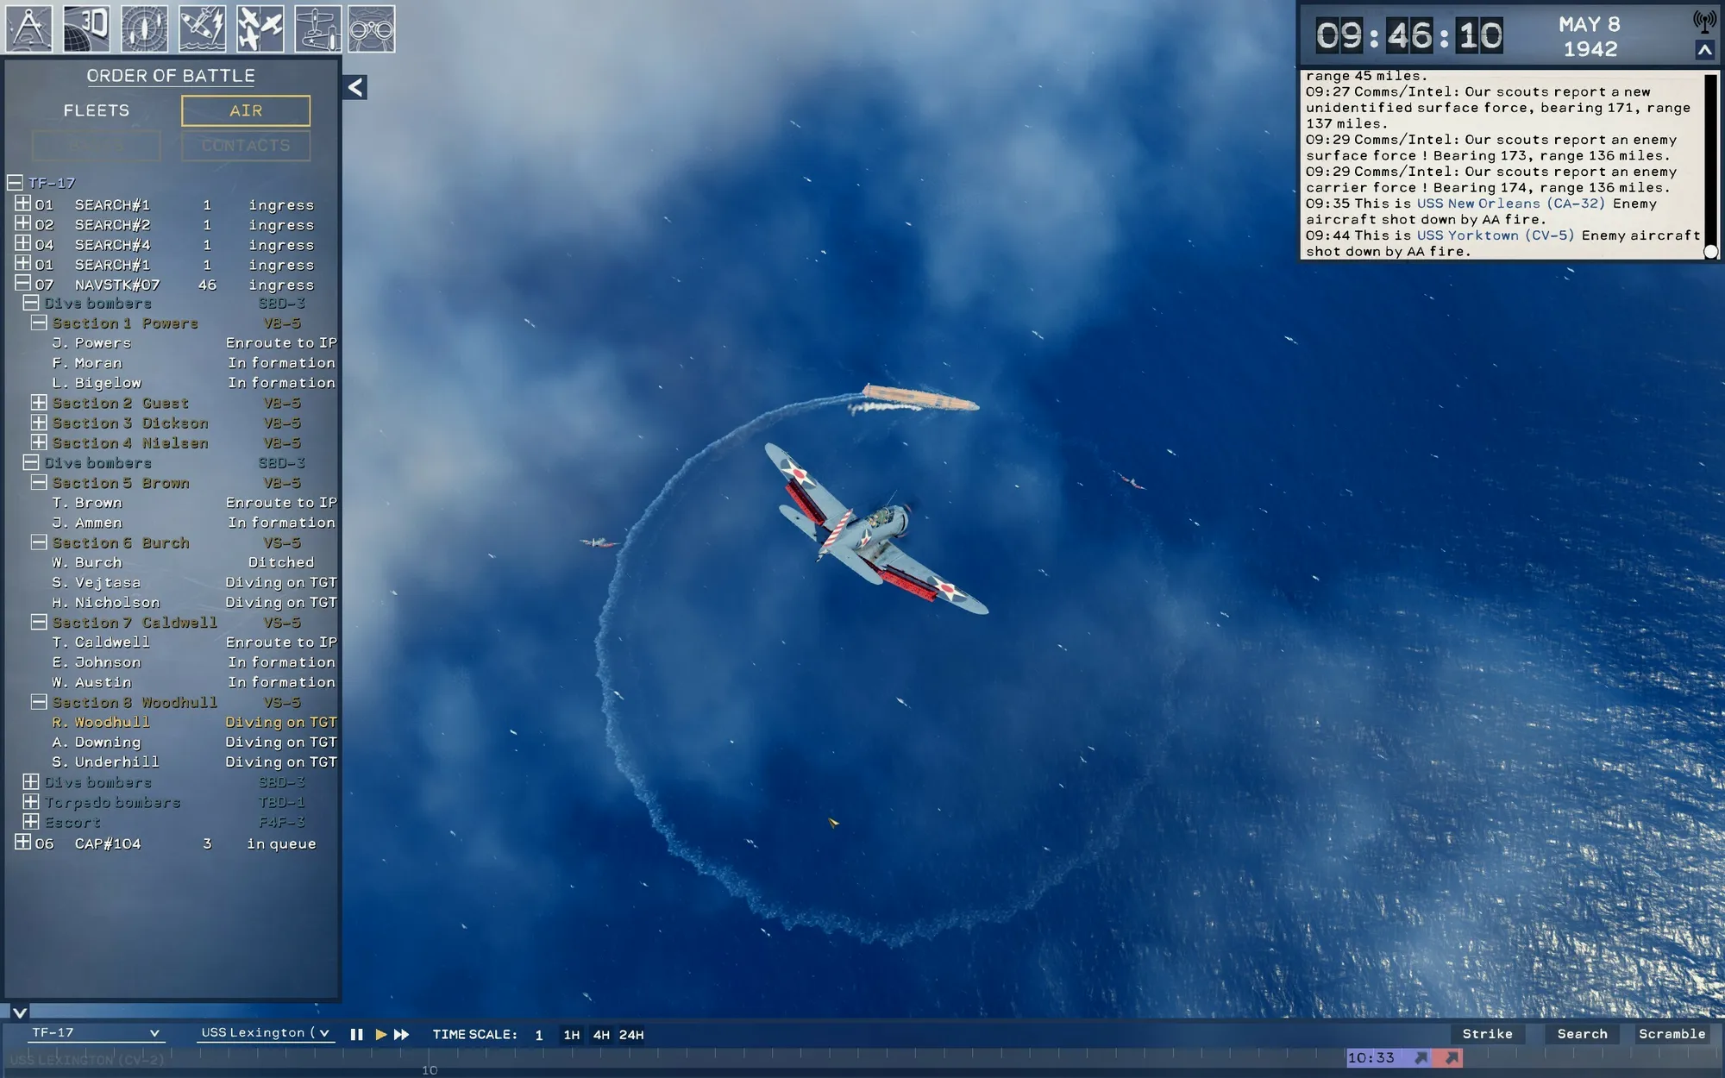Set time scale to 24H
Screen dimensions: 1725x1078
click(631, 1035)
